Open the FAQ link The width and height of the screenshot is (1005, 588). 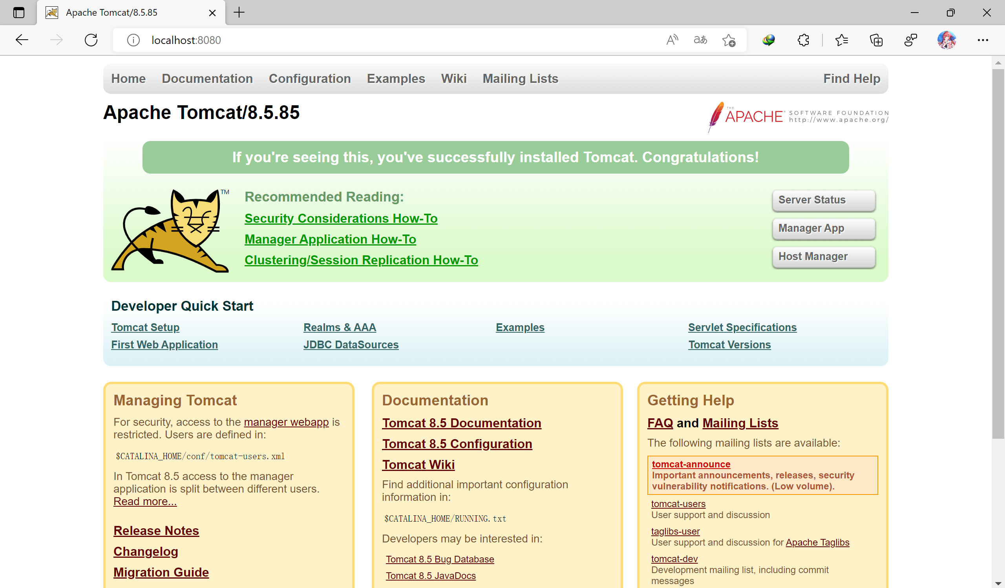[x=660, y=423]
